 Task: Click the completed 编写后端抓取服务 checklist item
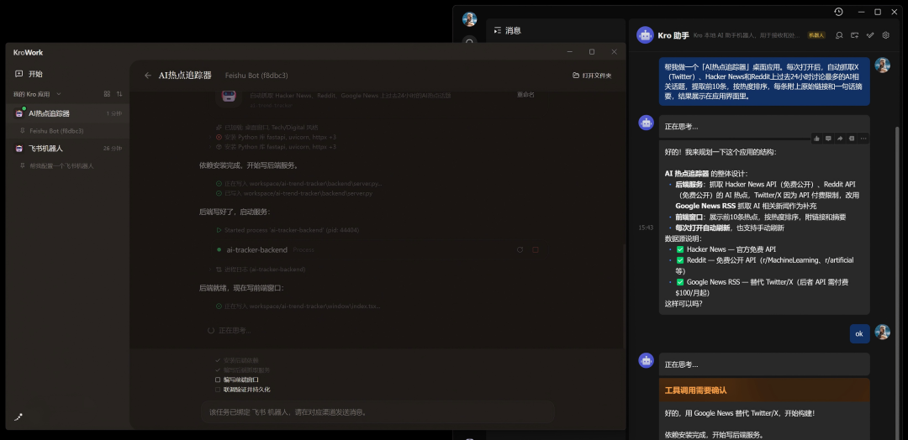(x=242, y=370)
